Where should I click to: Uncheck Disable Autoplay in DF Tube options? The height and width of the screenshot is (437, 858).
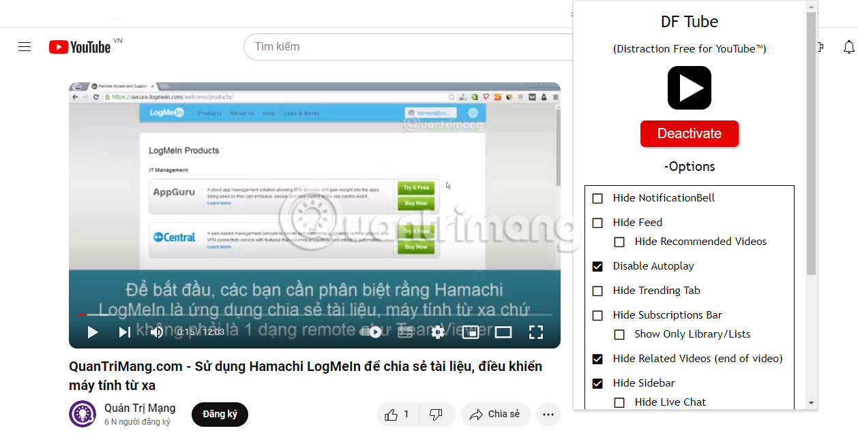597,266
